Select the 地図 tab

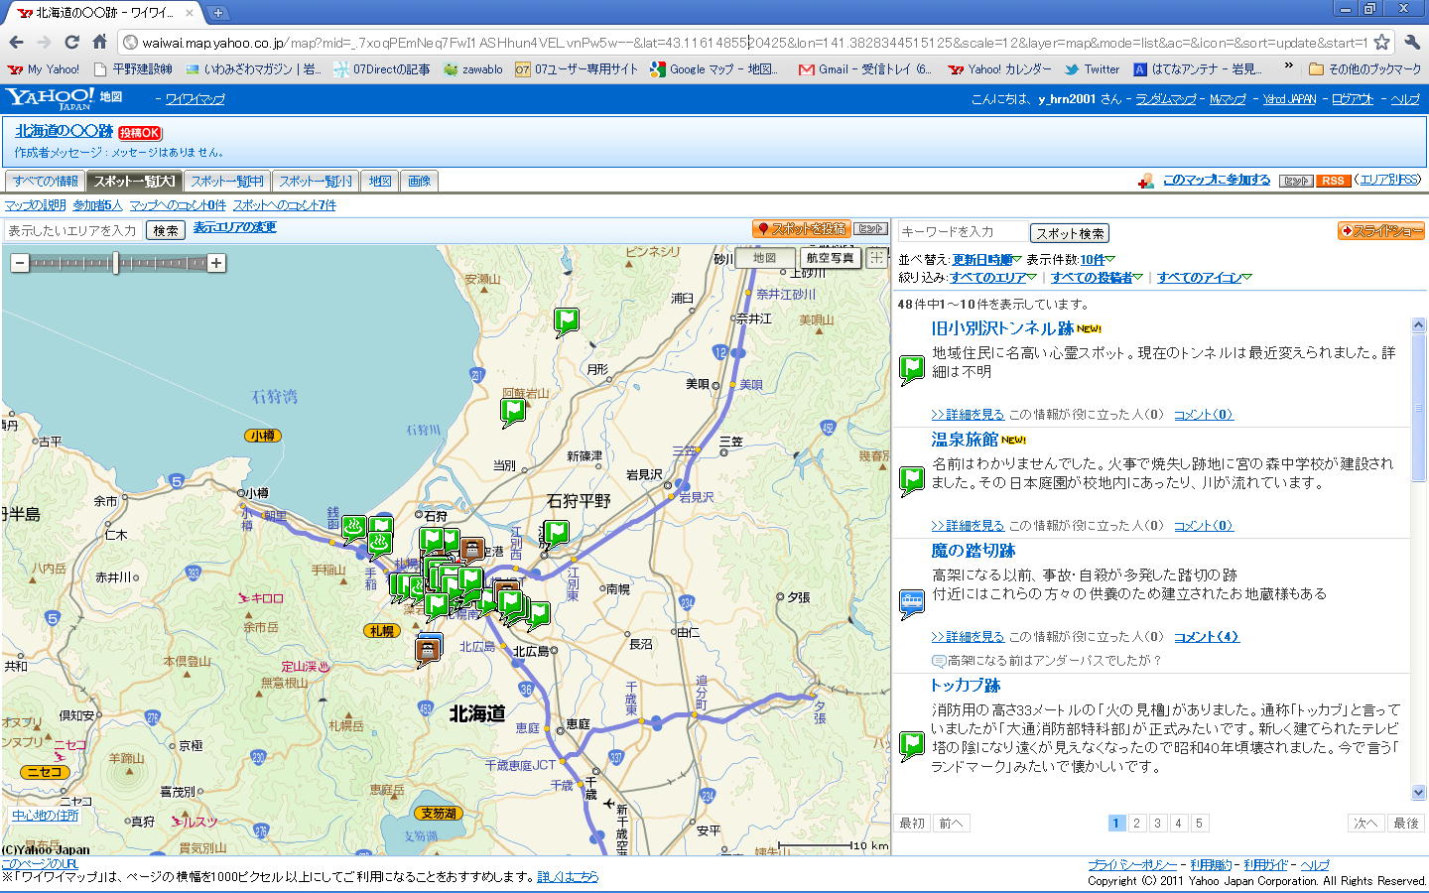[x=379, y=181]
